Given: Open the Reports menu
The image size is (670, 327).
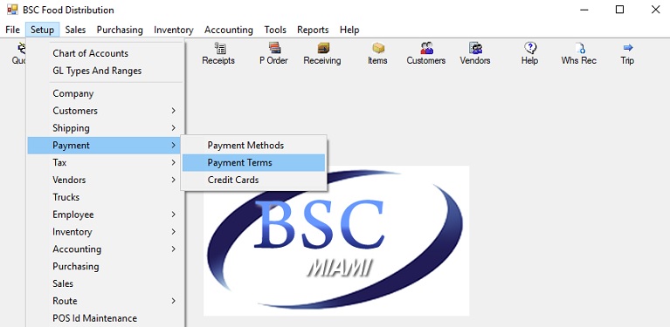Looking at the screenshot, I should pos(313,30).
